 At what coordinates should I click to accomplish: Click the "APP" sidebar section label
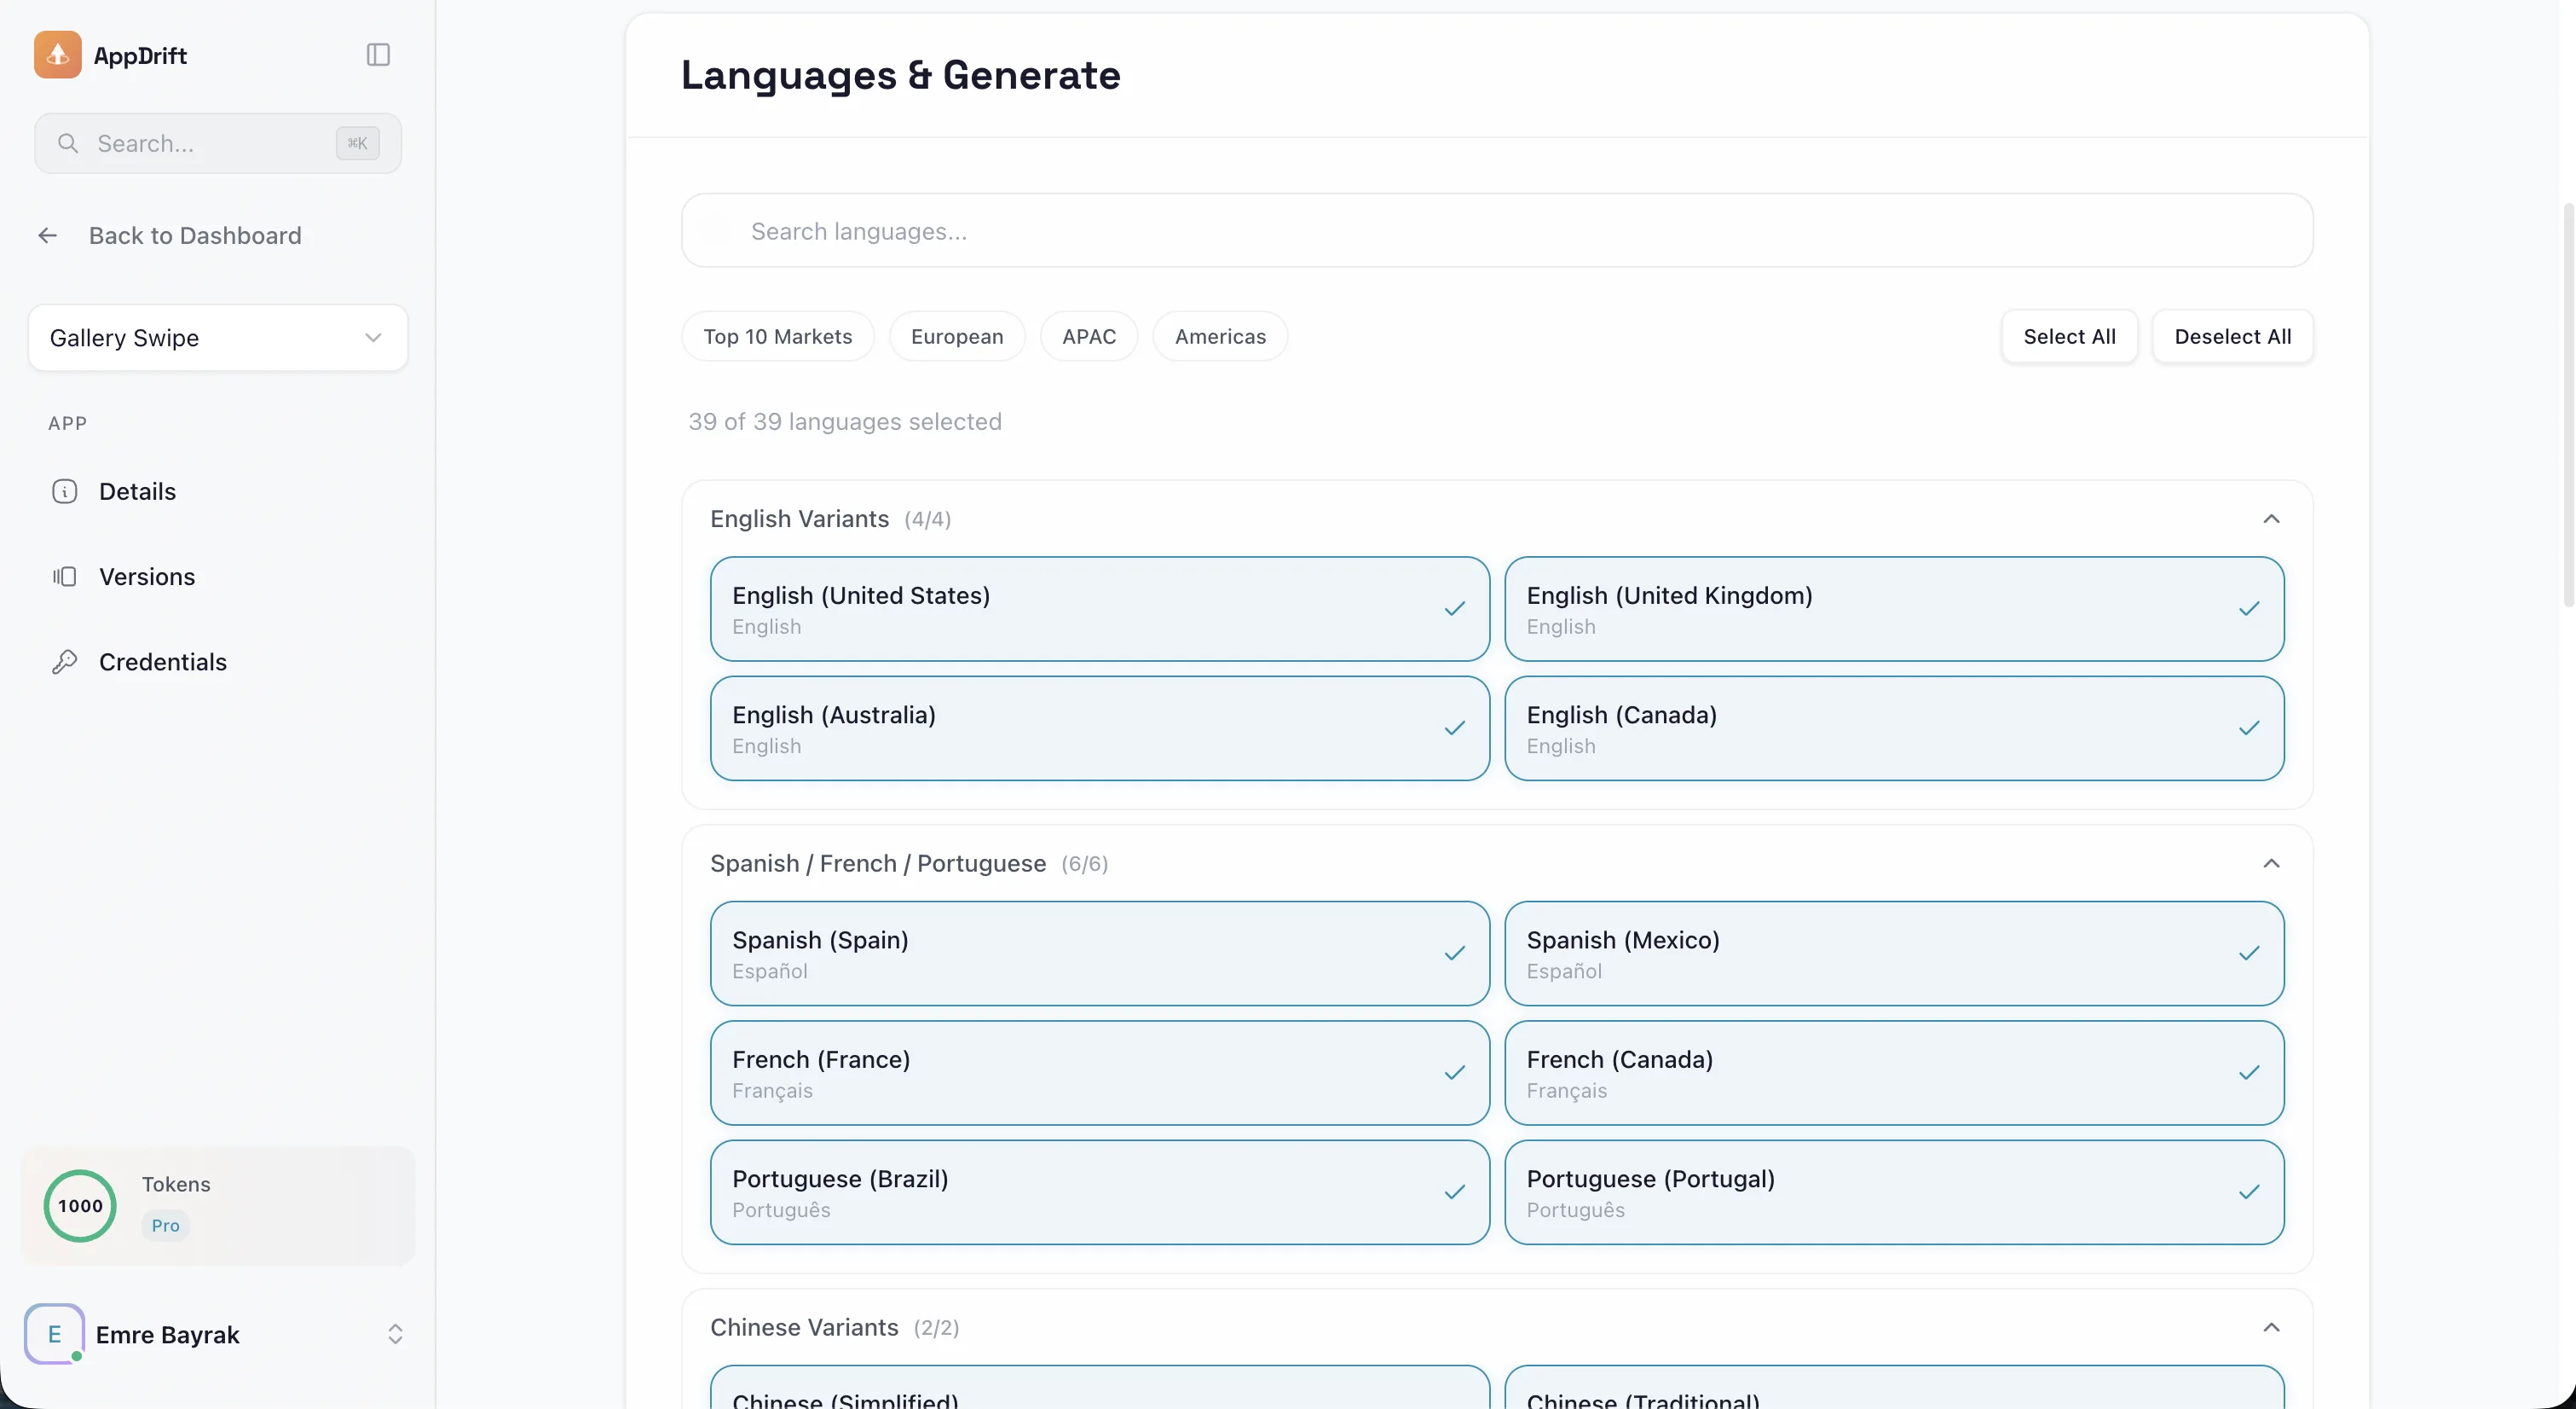[68, 423]
